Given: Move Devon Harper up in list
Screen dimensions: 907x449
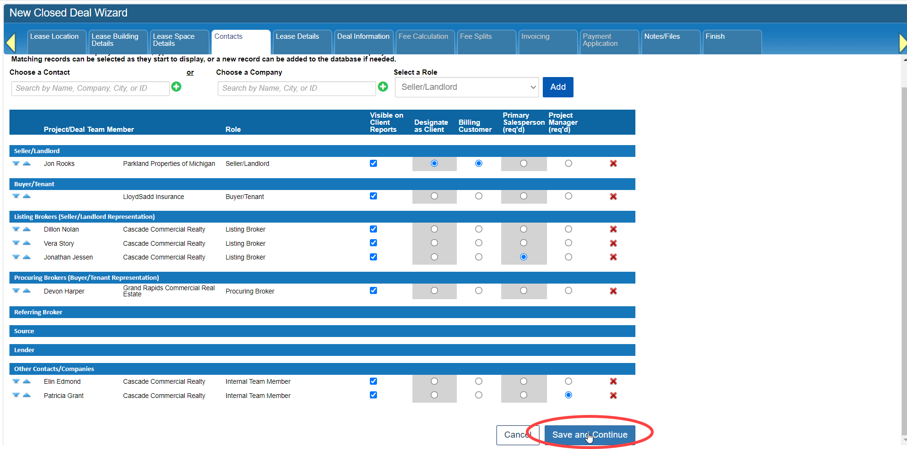Looking at the screenshot, I should [27, 291].
